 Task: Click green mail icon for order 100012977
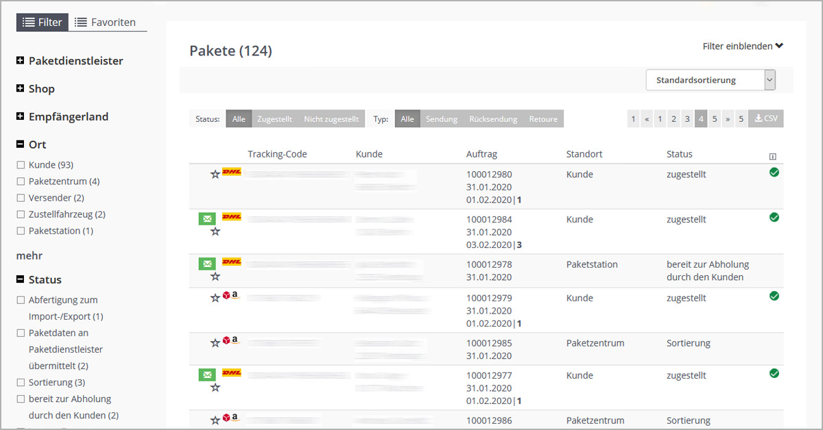[206, 375]
